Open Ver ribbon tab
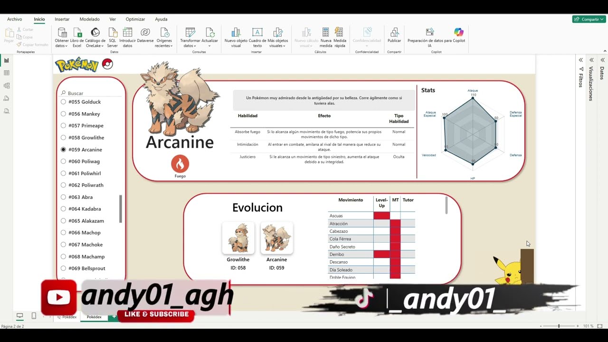The height and width of the screenshot is (342, 608). tap(113, 19)
